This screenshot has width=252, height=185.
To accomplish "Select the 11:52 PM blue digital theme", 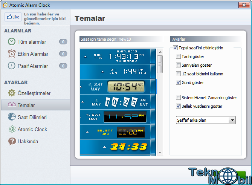I will pos(118,117).
